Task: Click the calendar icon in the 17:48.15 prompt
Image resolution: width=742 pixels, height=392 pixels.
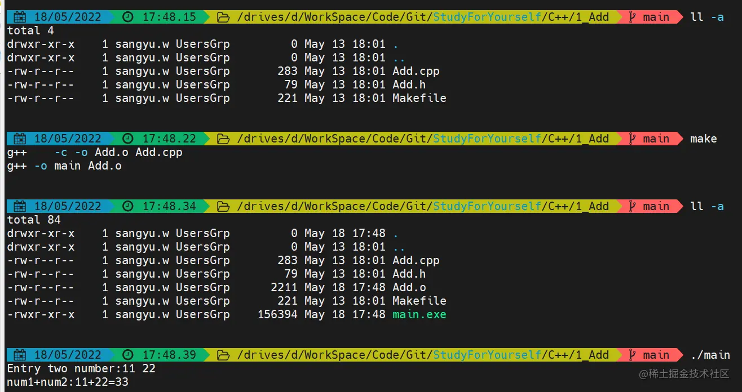Action: point(20,17)
